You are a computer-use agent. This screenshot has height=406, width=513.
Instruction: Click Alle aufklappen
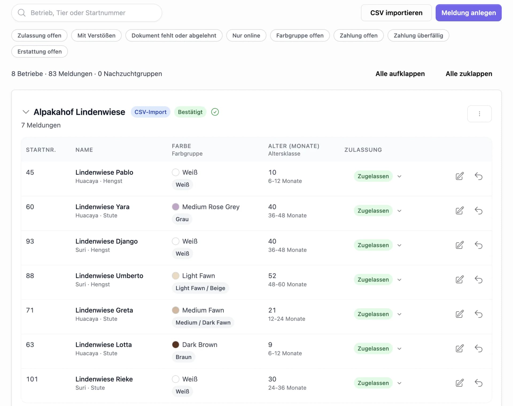(x=400, y=74)
